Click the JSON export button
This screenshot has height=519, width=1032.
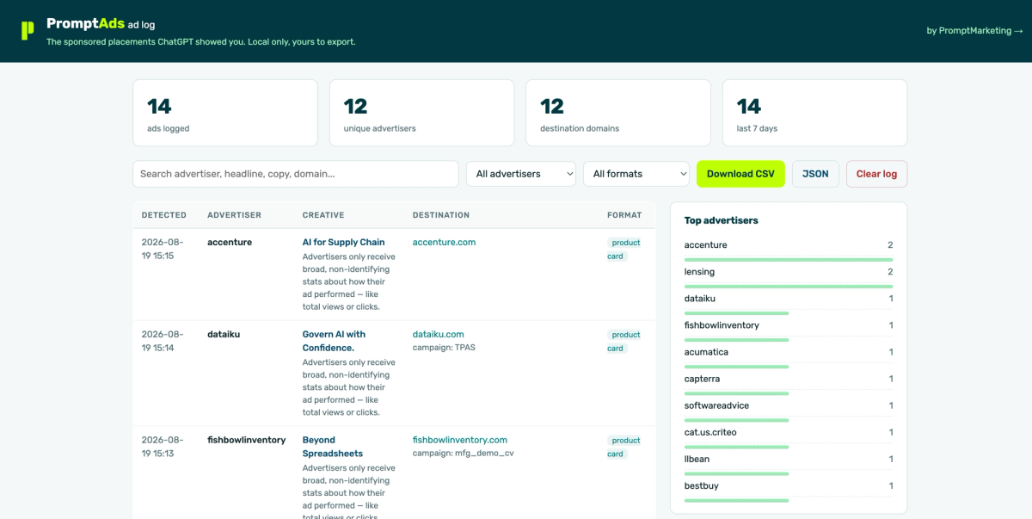click(815, 174)
